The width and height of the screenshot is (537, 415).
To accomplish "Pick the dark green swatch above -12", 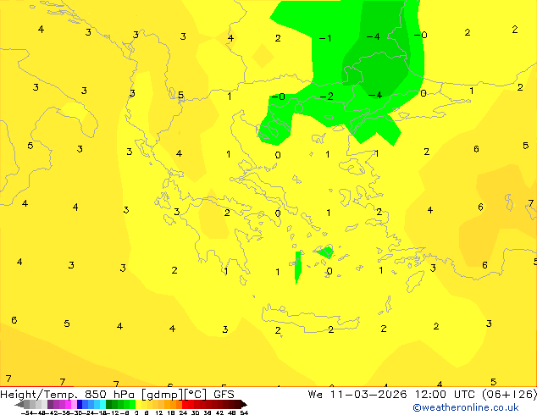I will (x=108, y=405).
